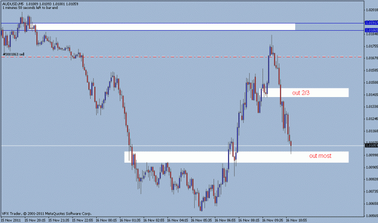Click the '16 Nov 04:15' time axis label
This screenshot has height=223, width=378.
click(x=177, y=220)
